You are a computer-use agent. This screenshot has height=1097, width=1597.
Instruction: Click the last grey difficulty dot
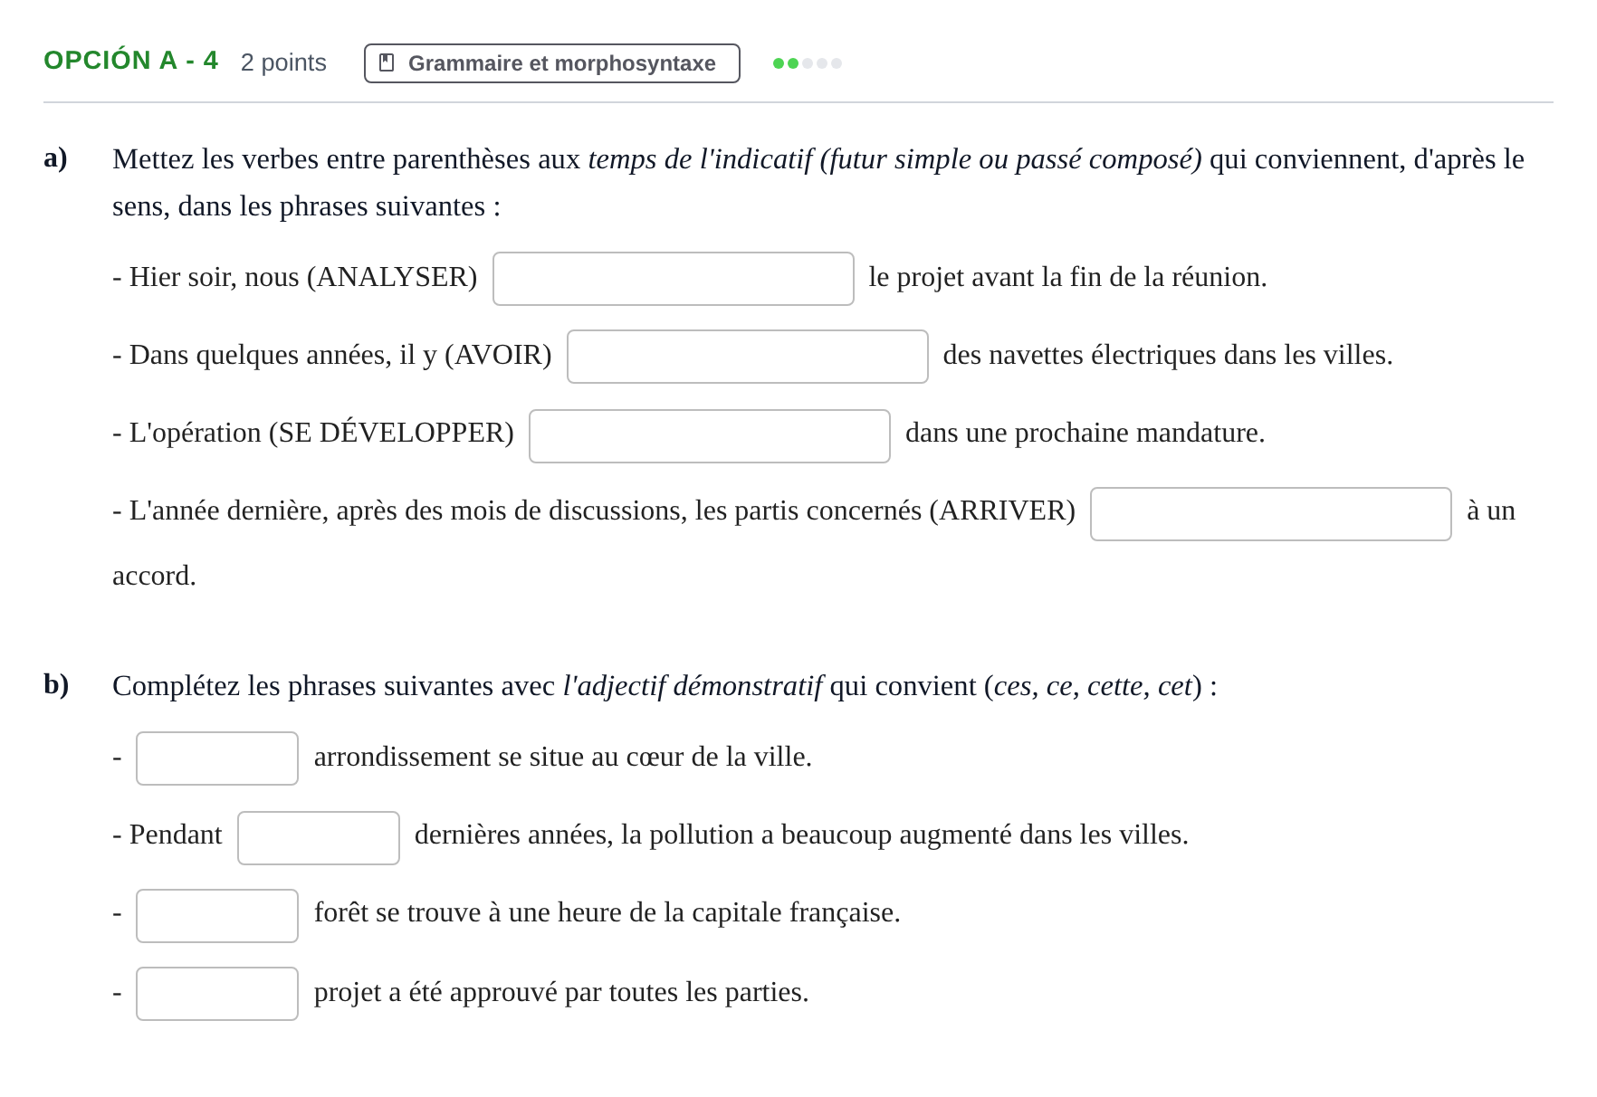point(837,63)
